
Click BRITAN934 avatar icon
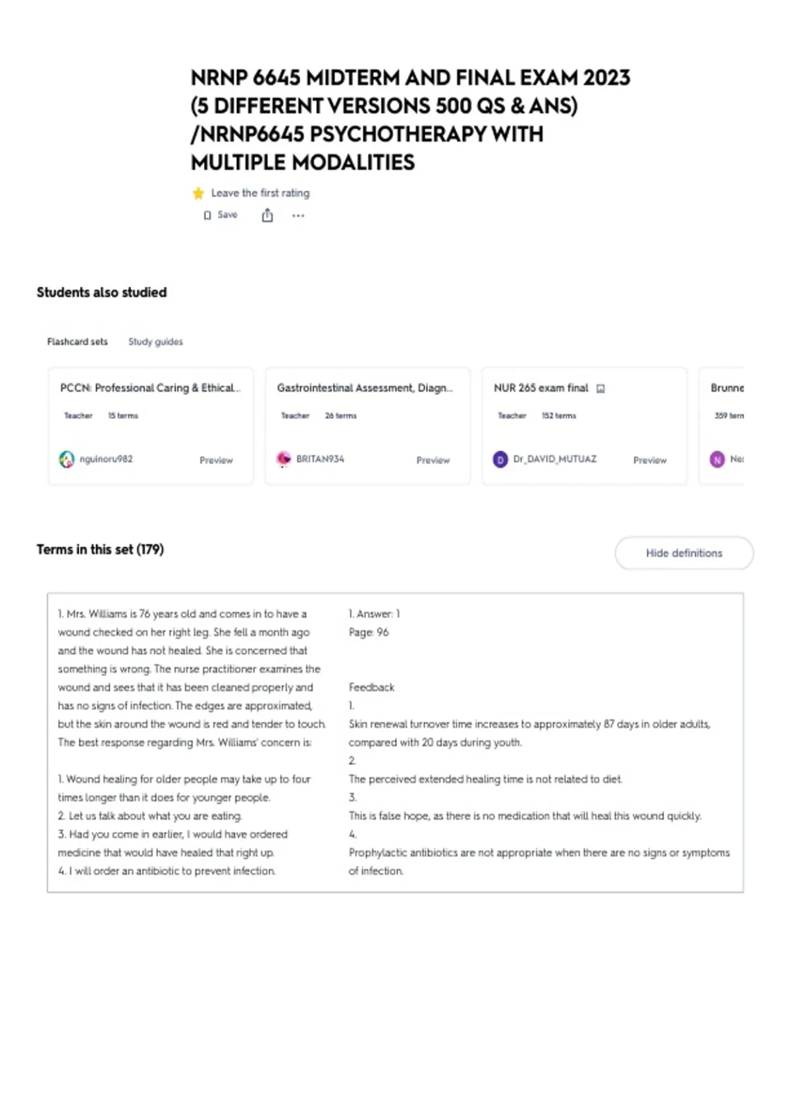click(284, 459)
